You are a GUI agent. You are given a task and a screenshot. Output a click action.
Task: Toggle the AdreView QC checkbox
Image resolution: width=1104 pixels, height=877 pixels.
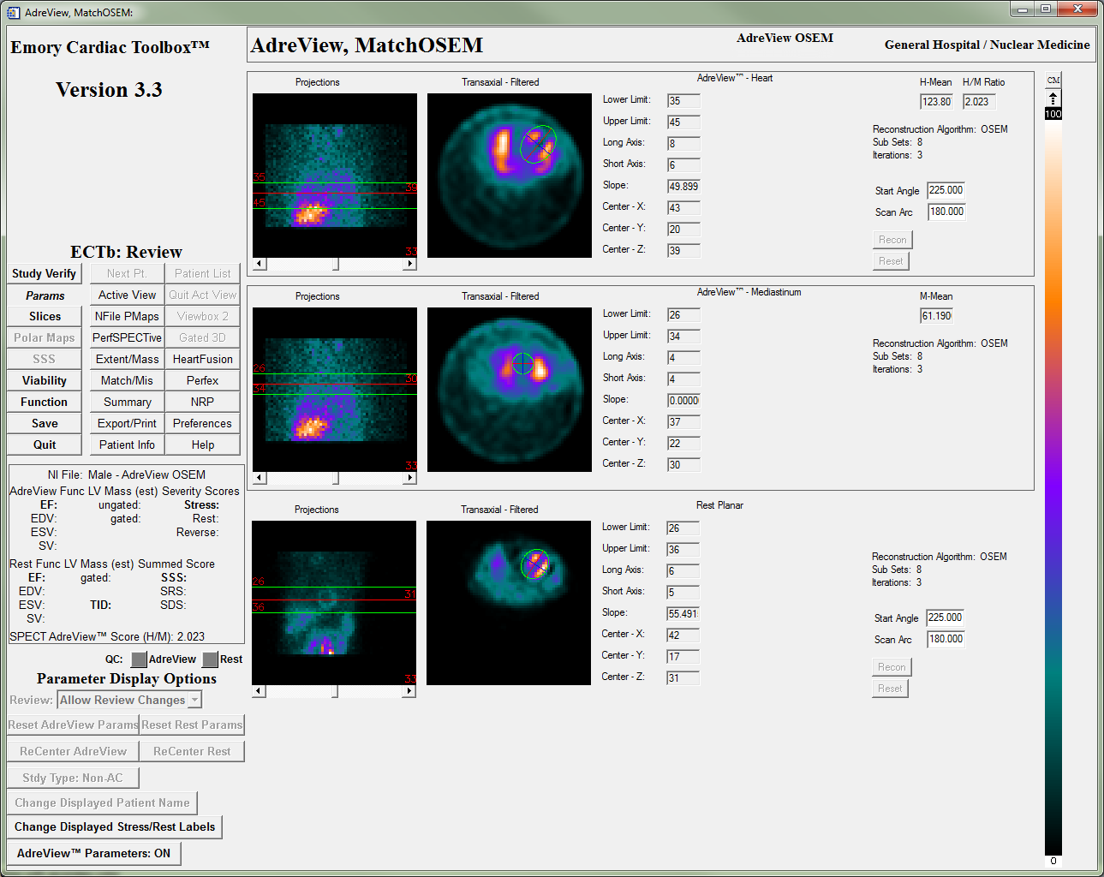coord(139,659)
